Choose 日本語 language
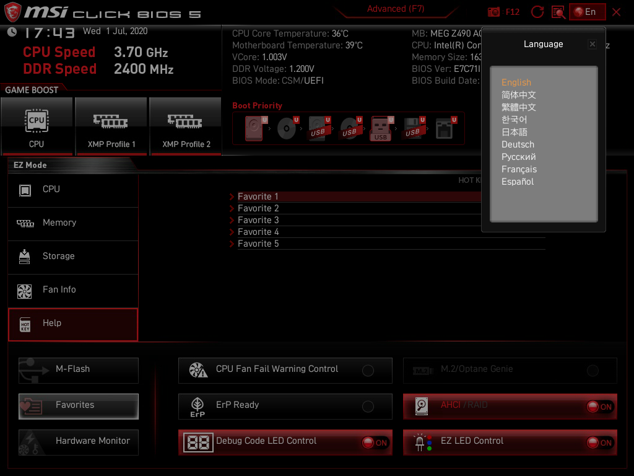The width and height of the screenshot is (634, 476). tap(514, 132)
